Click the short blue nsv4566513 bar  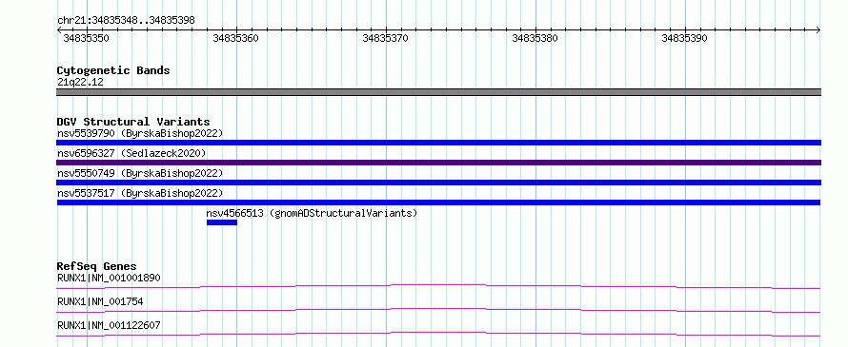click(222, 222)
